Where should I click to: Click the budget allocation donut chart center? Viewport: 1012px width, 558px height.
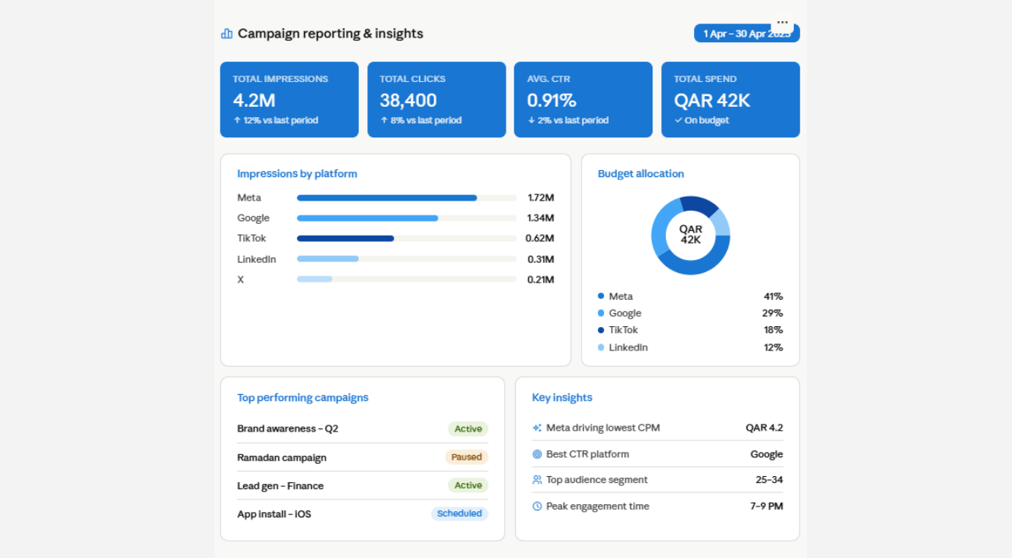click(x=691, y=235)
